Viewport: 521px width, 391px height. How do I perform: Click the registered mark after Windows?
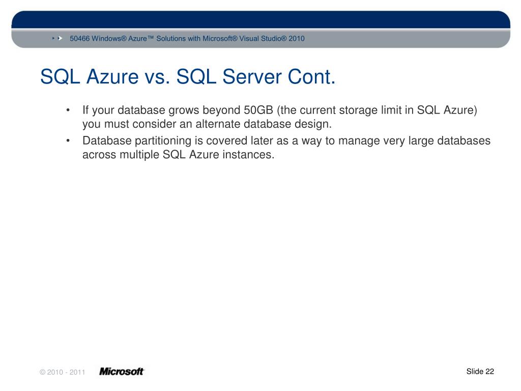(x=124, y=38)
